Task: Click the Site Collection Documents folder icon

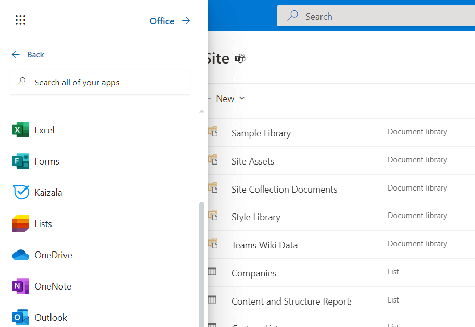Action: (x=213, y=187)
